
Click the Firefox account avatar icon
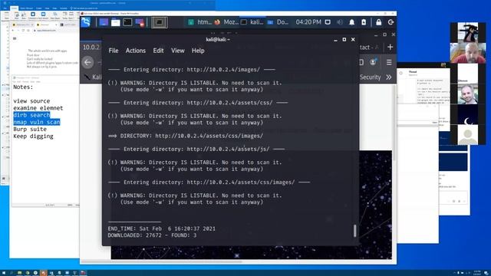coord(373,62)
